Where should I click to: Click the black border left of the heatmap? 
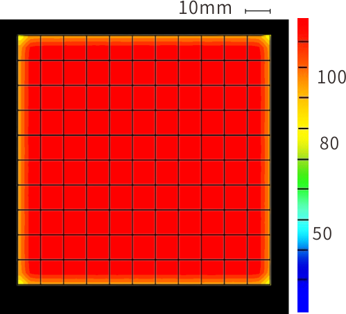(x=9, y=160)
